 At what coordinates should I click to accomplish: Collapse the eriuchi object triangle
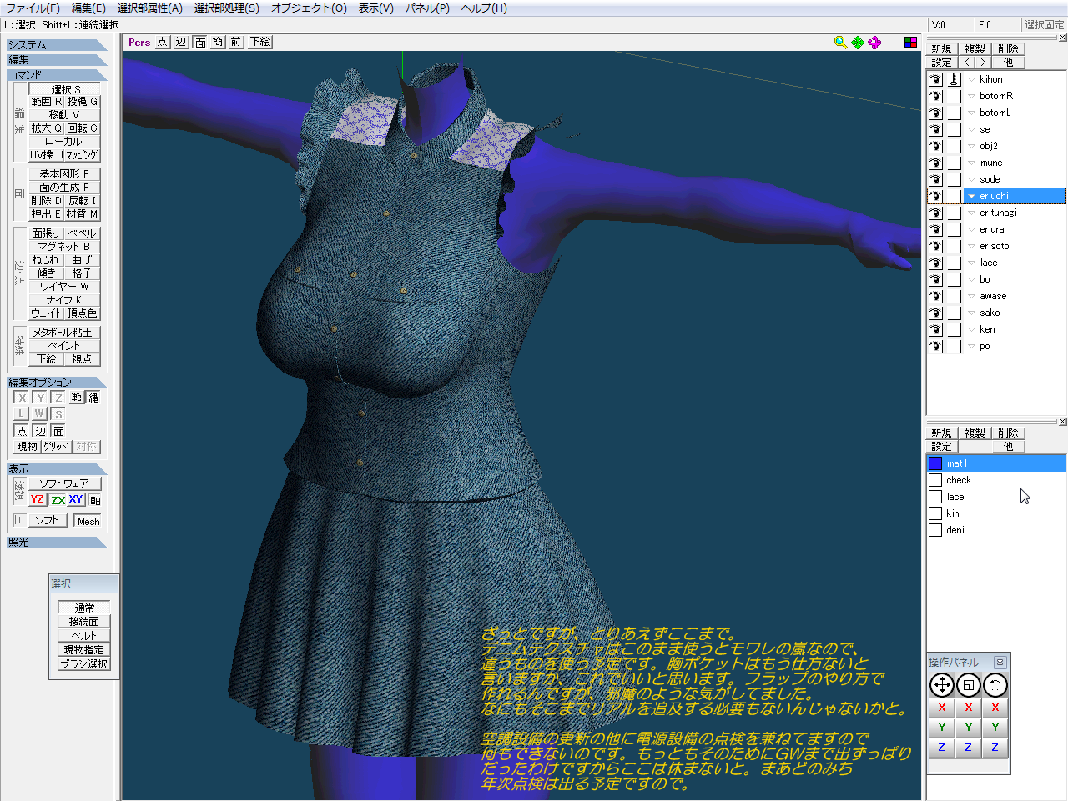(x=971, y=196)
